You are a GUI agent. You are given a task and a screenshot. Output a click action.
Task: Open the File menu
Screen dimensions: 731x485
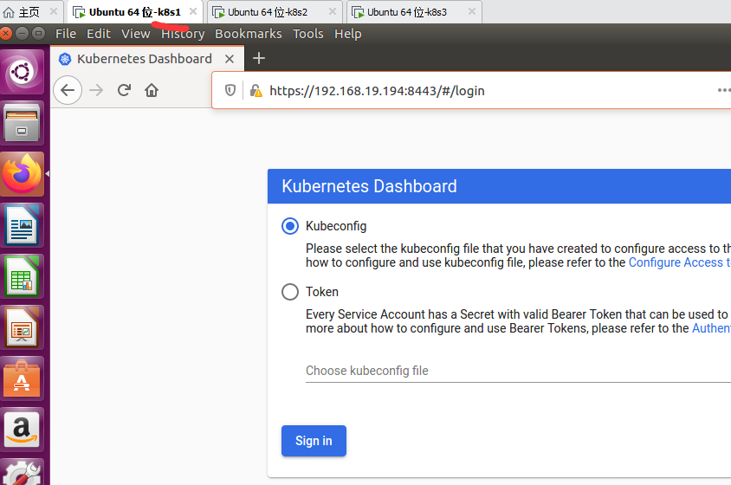(x=66, y=34)
